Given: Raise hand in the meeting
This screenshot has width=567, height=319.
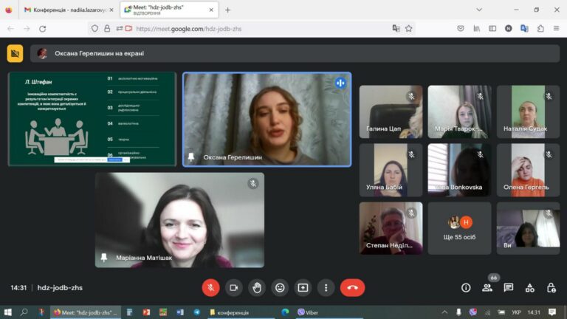Looking at the screenshot, I should (257, 288).
